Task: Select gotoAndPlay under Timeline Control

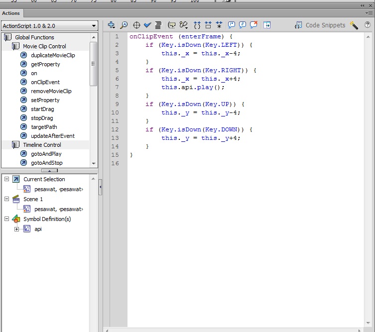Action: (x=46, y=154)
